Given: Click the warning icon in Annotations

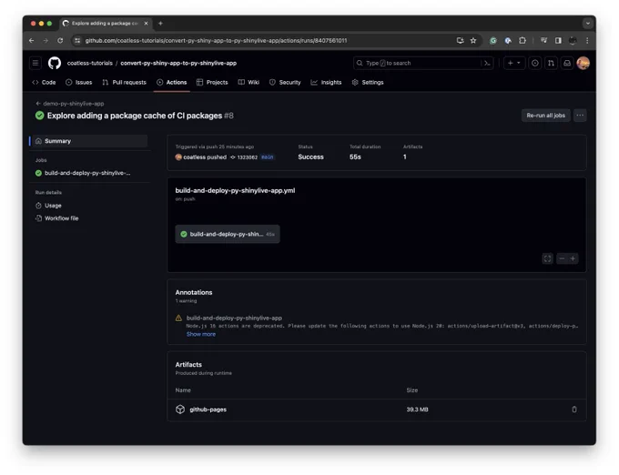Looking at the screenshot, I should click(178, 318).
